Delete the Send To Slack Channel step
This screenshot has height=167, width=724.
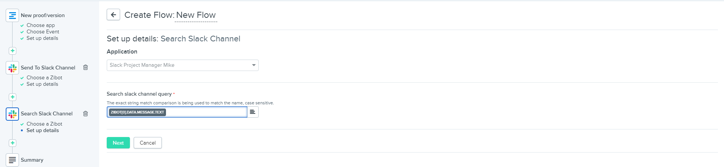pos(85,68)
